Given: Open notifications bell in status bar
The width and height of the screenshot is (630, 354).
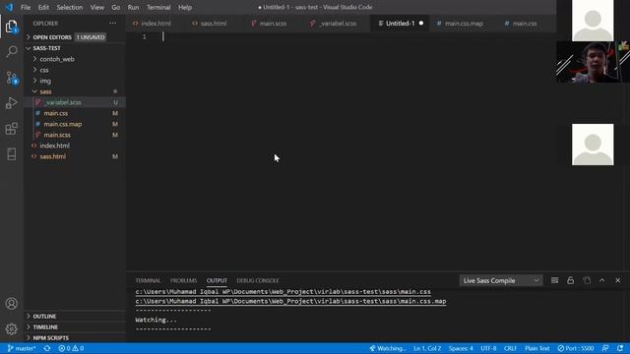Looking at the screenshot, I should pos(620,348).
